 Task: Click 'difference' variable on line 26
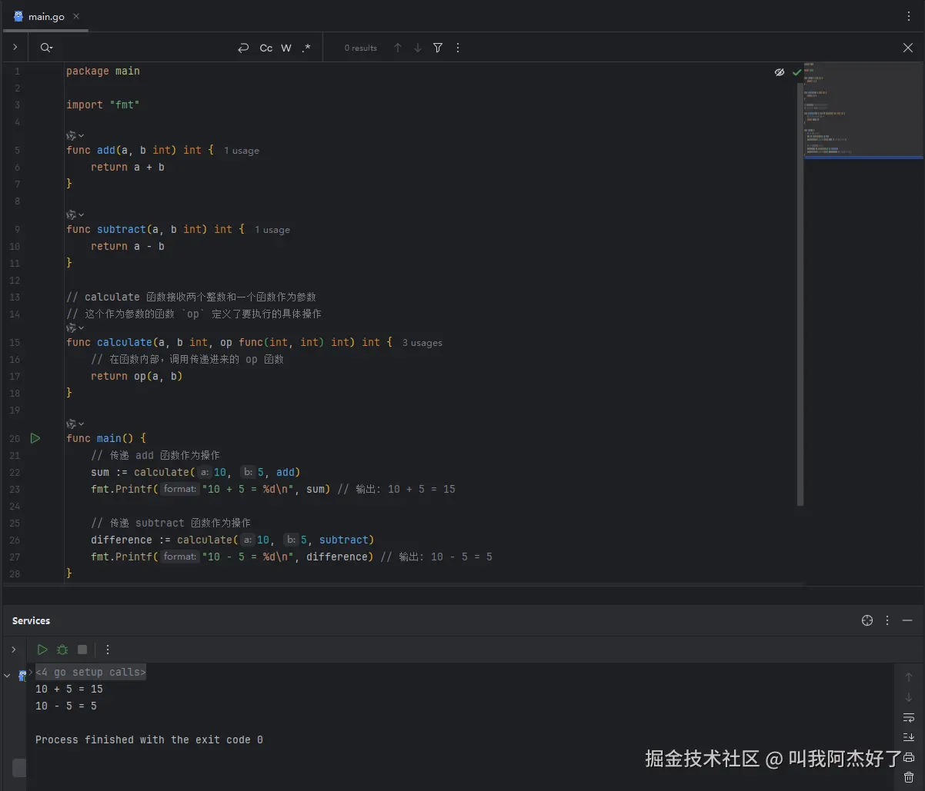122,540
